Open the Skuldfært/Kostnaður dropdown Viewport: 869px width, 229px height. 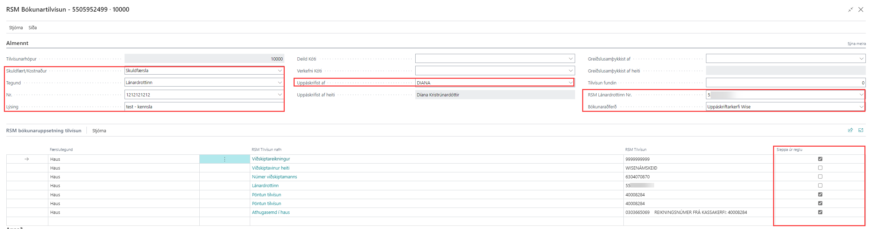click(280, 71)
